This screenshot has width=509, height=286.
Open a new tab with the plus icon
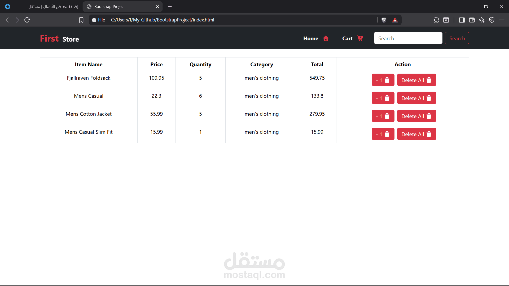pos(170,7)
